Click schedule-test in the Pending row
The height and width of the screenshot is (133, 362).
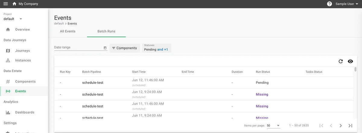[x=93, y=82]
